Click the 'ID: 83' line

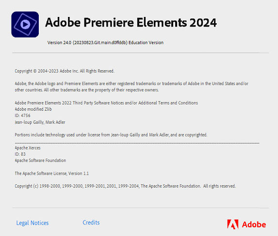coord(20,154)
